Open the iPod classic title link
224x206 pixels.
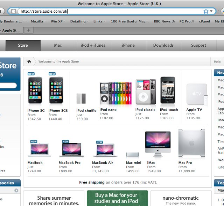click(145, 110)
